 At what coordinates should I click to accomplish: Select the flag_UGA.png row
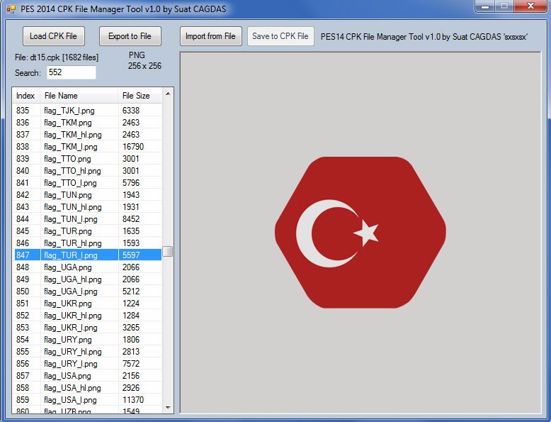pos(88,267)
